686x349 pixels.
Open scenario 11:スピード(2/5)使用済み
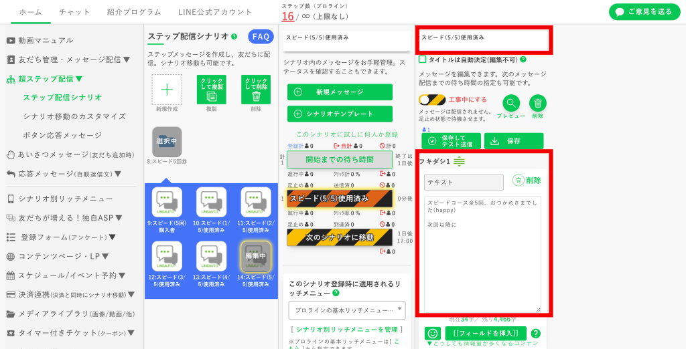point(256,202)
